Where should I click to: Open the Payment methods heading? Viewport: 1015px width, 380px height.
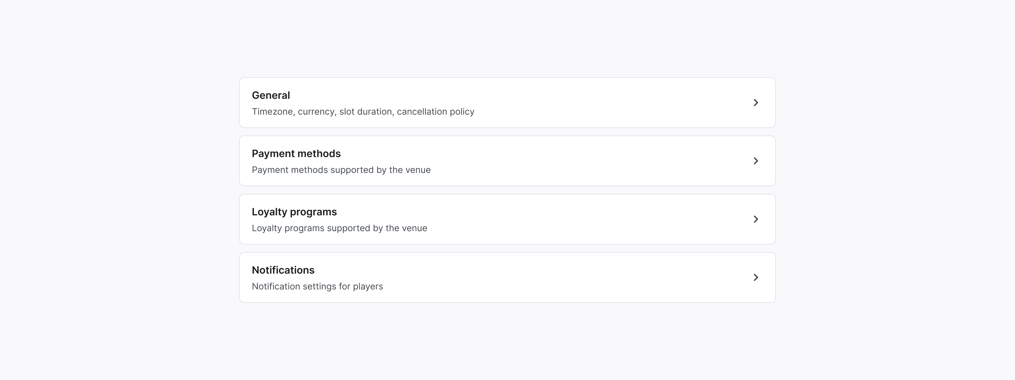click(x=296, y=153)
